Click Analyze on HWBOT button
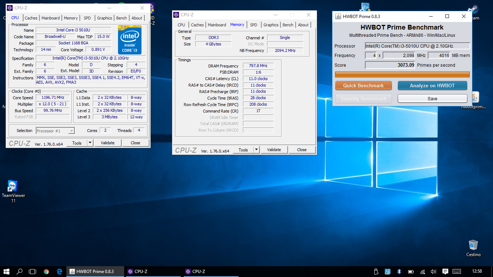This screenshot has width=493, height=277. pos(432,85)
